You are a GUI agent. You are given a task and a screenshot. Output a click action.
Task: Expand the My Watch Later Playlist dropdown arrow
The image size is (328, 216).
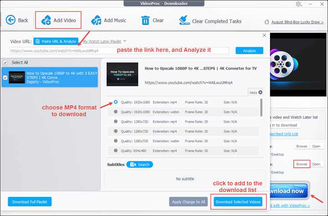[x=125, y=41]
